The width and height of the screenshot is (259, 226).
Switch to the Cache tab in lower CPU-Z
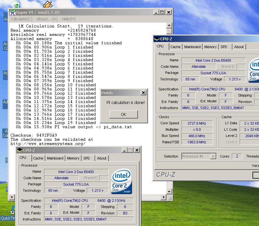(x=38, y=158)
